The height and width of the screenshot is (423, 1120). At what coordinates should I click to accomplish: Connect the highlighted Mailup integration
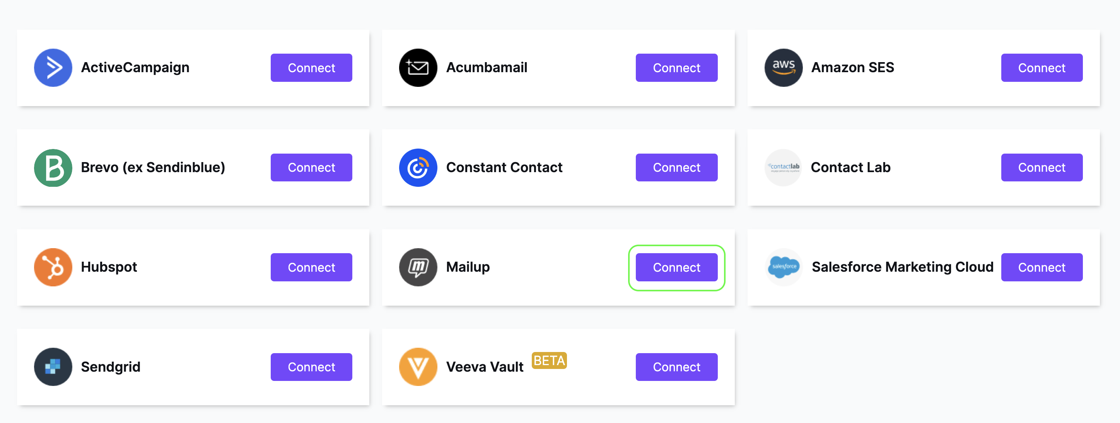(x=676, y=267)
